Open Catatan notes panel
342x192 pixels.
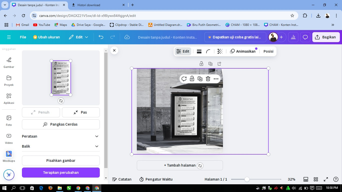tap(122, 179)
